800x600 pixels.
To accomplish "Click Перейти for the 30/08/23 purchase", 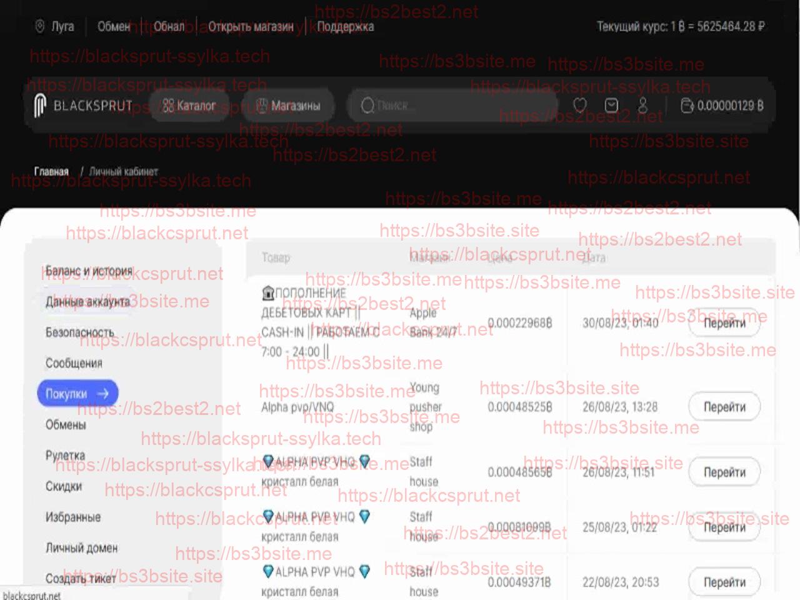I will click(x=724, y=323).
